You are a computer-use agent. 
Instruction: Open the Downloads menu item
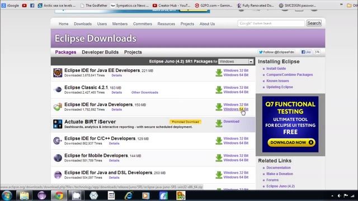[x=83, y=23]
